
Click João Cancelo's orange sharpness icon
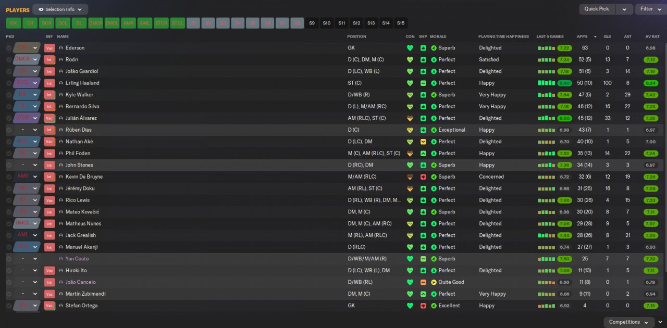pyautogui.click(x=423, y=282)
